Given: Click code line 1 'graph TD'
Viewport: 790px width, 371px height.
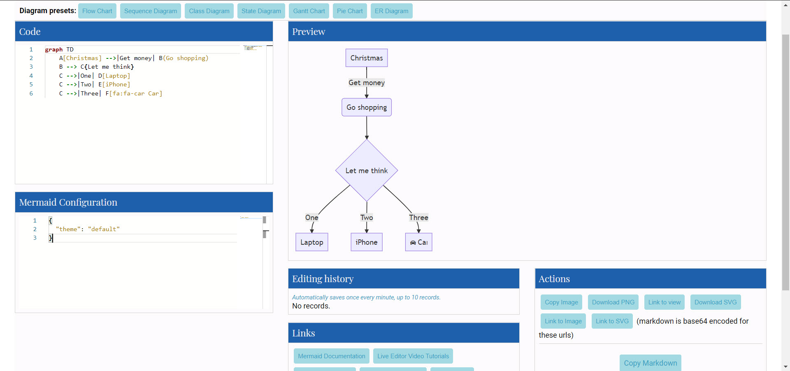Looking at the screenshot, I should click(59, 49).
